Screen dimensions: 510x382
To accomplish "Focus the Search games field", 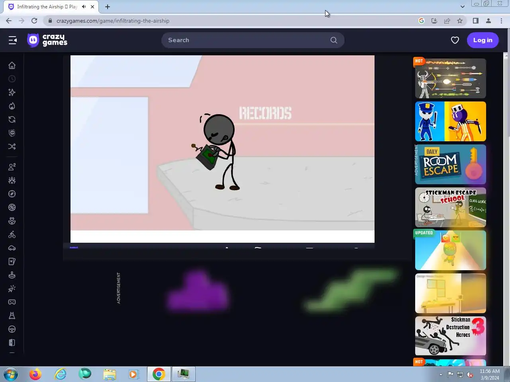I will 253,40.
